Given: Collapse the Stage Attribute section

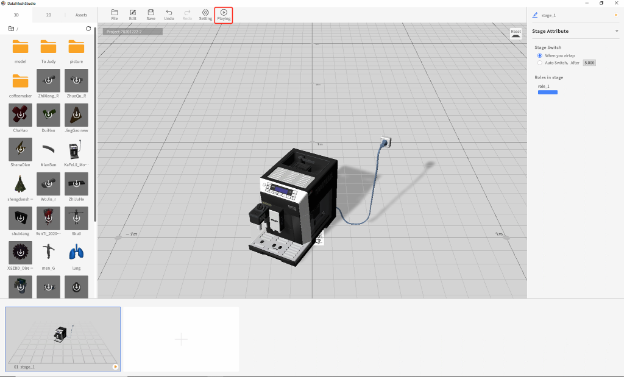Looking at the screenshot, I should [x=617, y=31].
